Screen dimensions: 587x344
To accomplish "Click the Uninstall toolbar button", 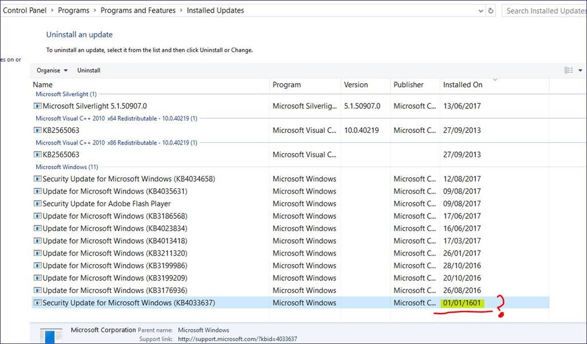I will point(89,71).
